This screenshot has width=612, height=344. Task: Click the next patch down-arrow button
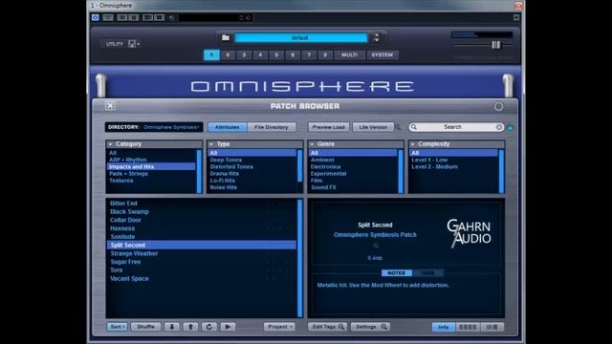click(x=172, y=327)
